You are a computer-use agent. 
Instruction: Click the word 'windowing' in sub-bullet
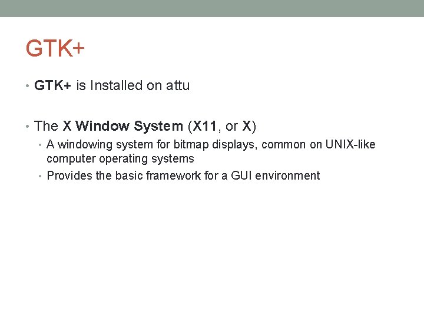85,145
